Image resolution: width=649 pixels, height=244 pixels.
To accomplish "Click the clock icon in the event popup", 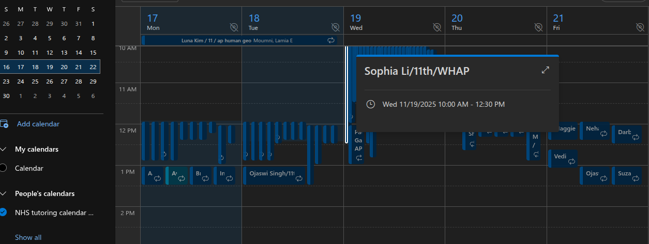I will tap(370, 104).
